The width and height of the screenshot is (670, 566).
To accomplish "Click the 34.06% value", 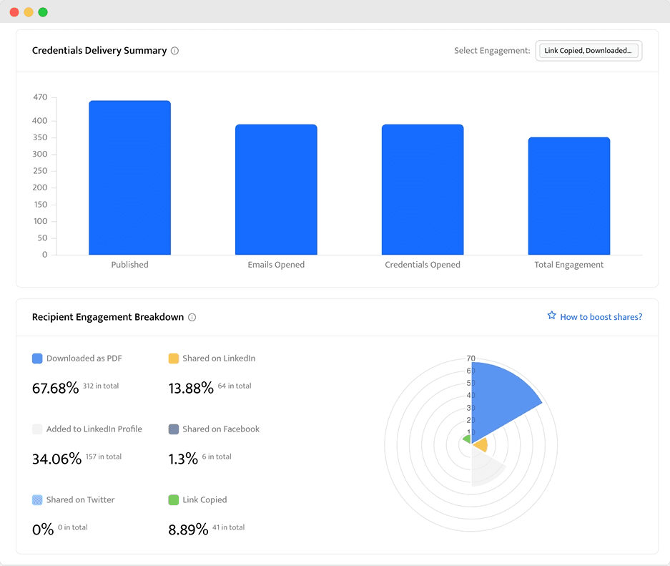I will pos(56,459).
